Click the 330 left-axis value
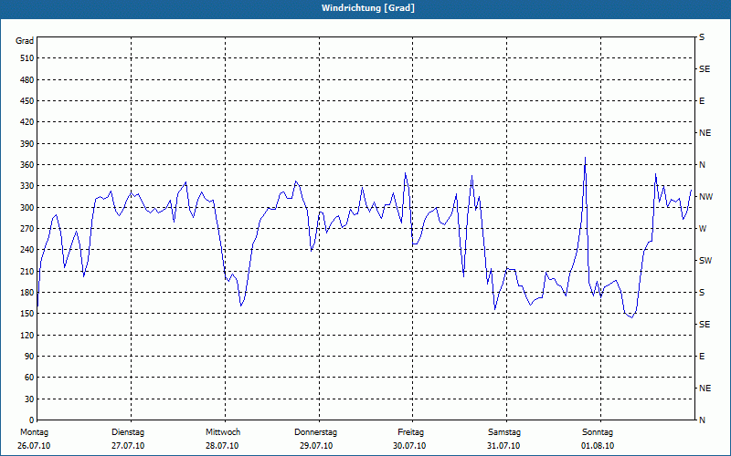This screenshot has height=456, width=731. 26,186
